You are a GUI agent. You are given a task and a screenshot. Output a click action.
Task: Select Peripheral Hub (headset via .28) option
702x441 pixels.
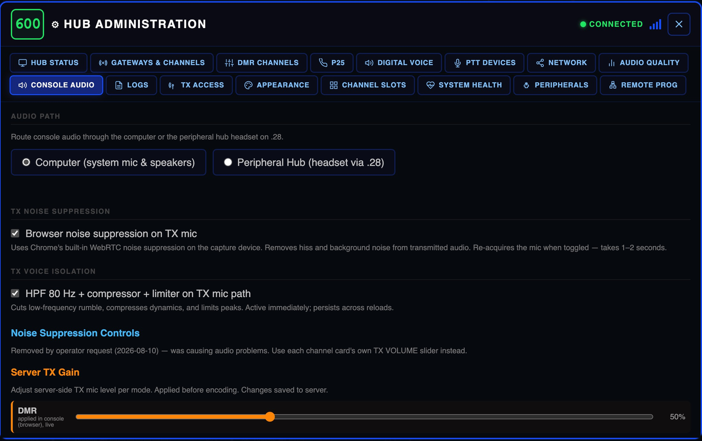[304, 162]
